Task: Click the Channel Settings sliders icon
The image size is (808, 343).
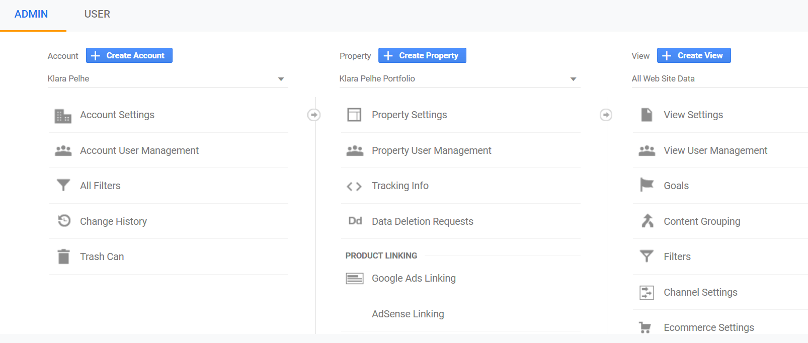Action: tap(647, 292)
